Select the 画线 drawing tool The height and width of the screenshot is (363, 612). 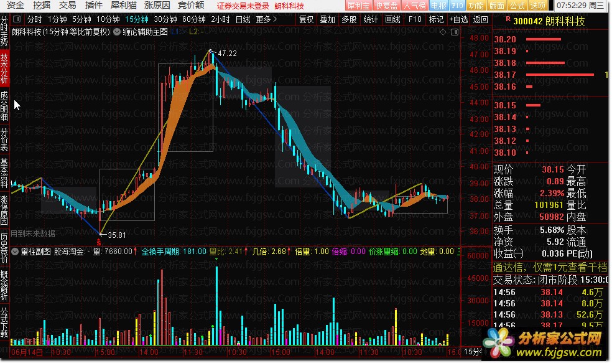[x=392, y=19]
